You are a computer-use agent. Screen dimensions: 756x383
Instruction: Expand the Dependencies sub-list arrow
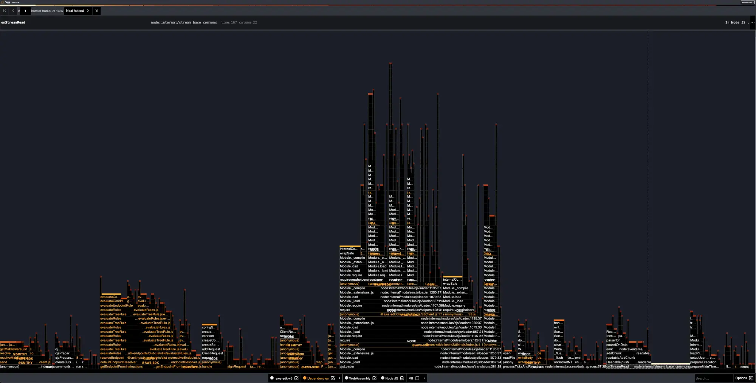click(x=339, y=378)
